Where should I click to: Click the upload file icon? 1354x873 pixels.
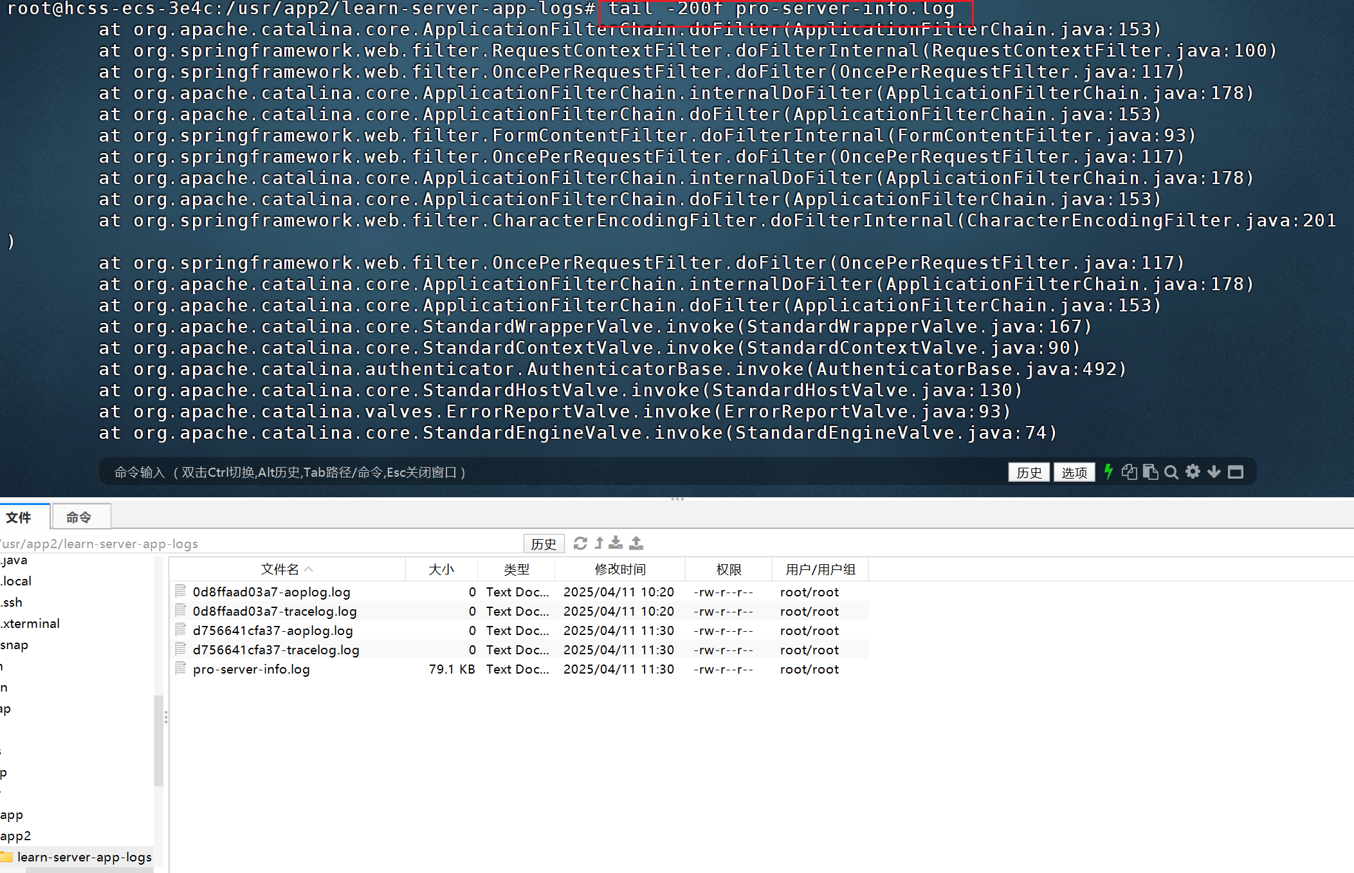coord(636,543)
